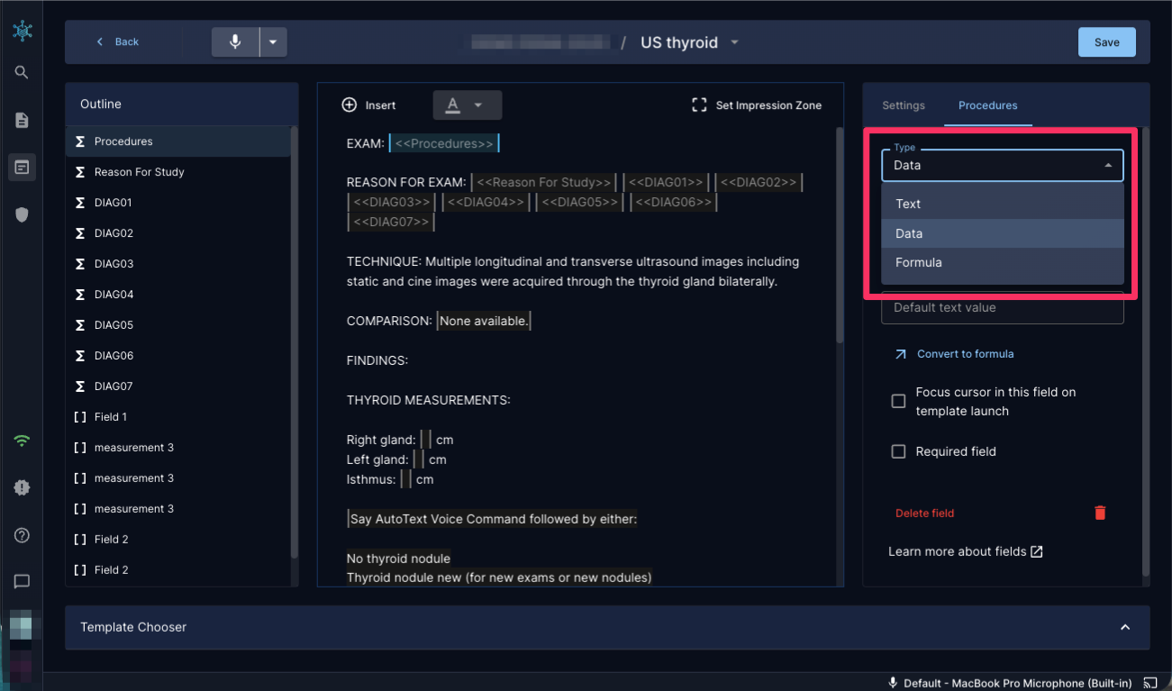Open the settings gear badge icon
This screenshot has width=1172, height=691.
click(x=22, y=487)
